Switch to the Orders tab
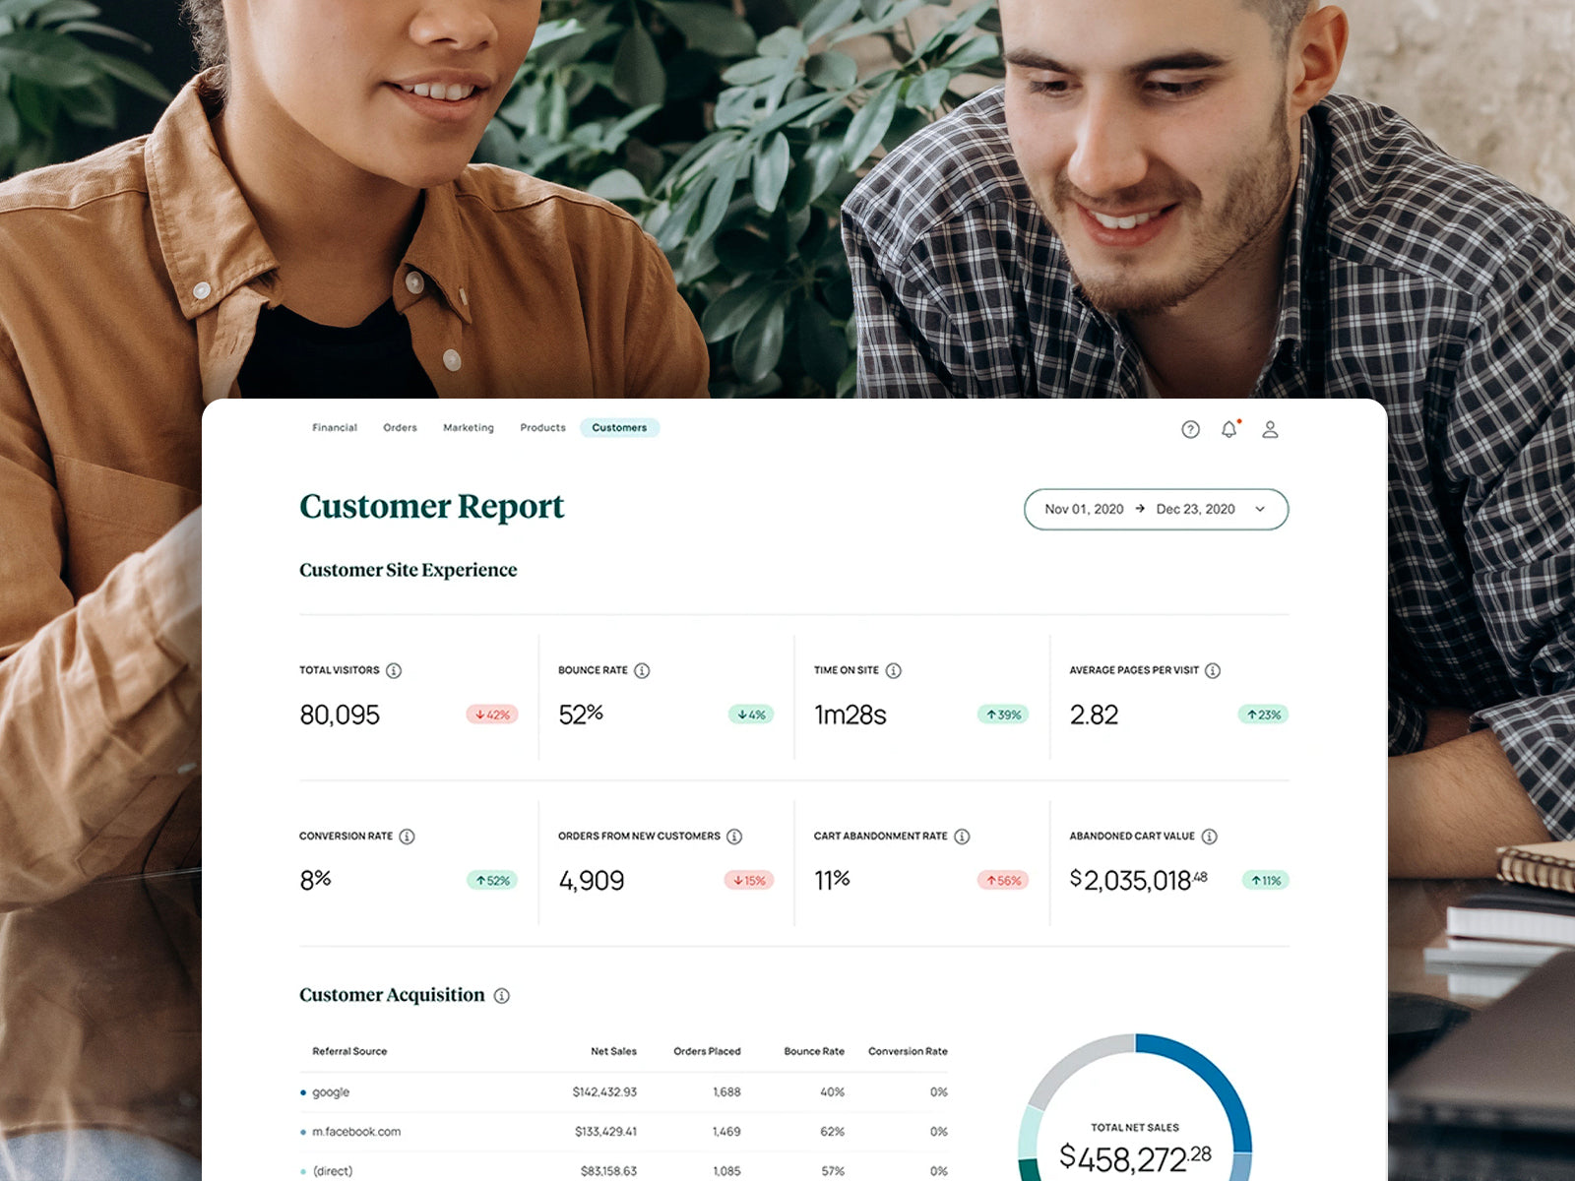 click(400, 428)
